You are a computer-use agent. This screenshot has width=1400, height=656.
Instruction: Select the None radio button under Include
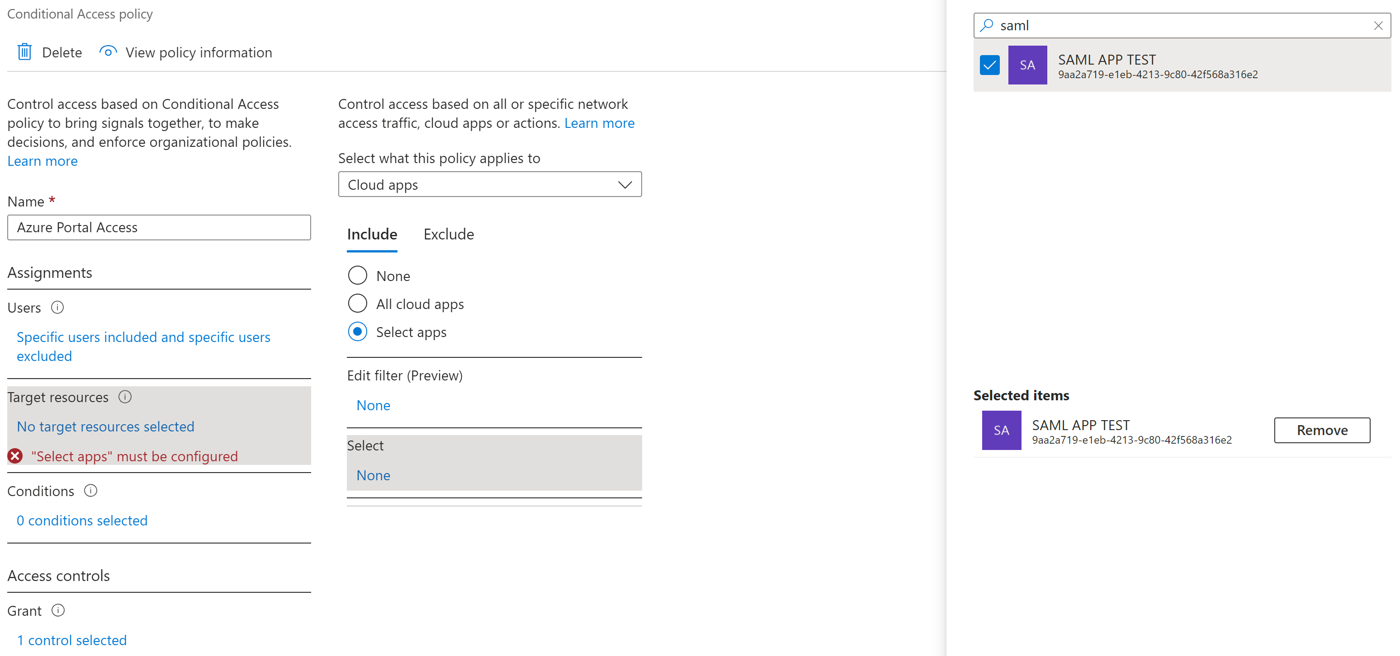tap(358, 275)
